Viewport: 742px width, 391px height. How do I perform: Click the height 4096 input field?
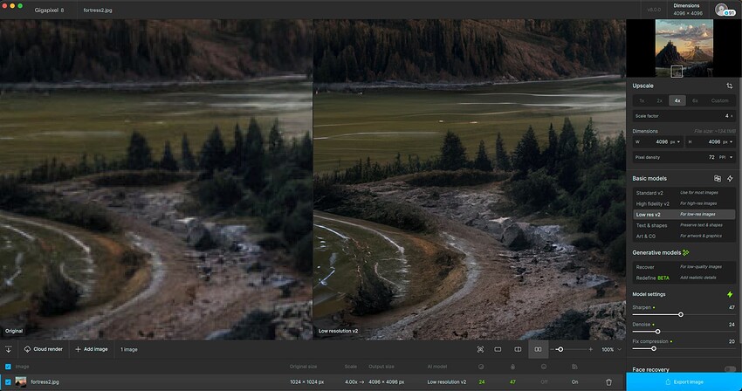tap(710, 142)
